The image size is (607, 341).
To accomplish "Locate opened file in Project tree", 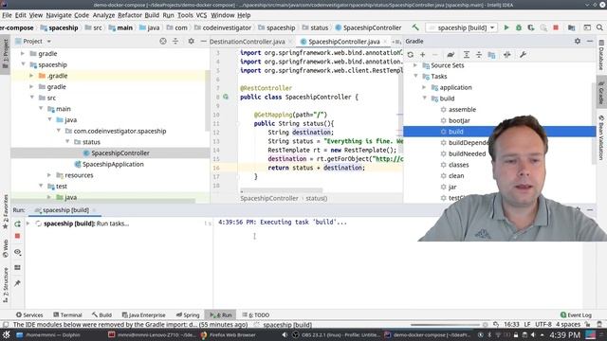I will pyautogui.click(x=163, y=41).
